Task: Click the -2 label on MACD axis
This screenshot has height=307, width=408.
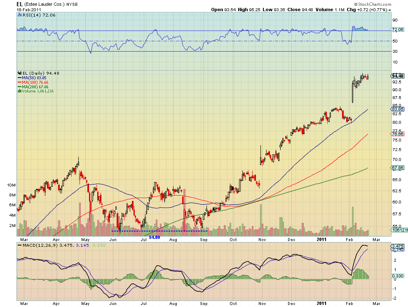Action: [x=395, y=298]
